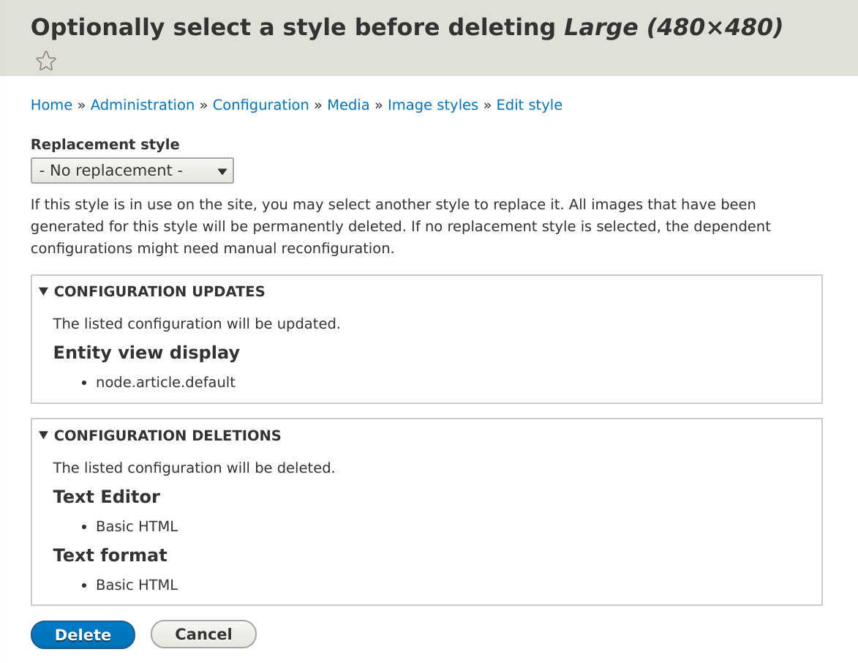Click Basic HTML under Text Editor
Image resolution: width=858 pixels, height=663 pixels.
[136, 526]
